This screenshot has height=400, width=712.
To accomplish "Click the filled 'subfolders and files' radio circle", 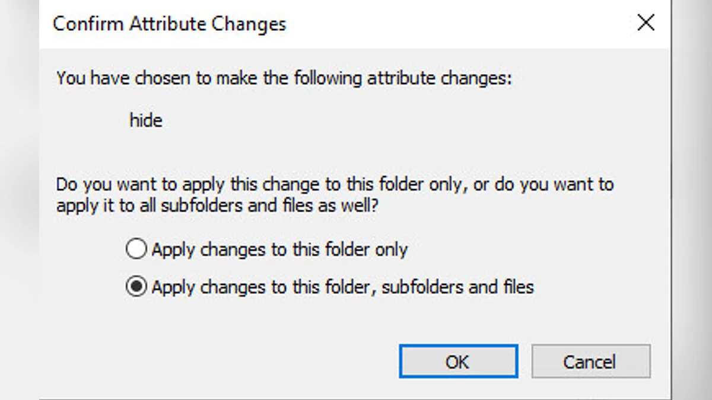I will 136,287.
